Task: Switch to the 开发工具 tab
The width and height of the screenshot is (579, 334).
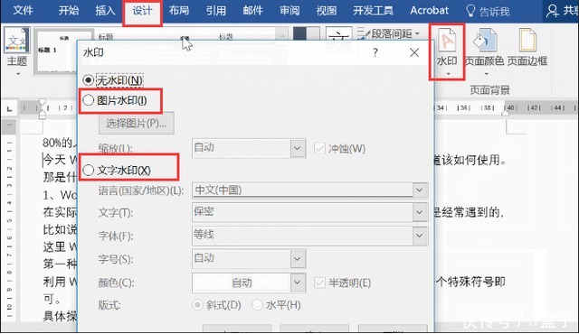Action: coord(374,10)
